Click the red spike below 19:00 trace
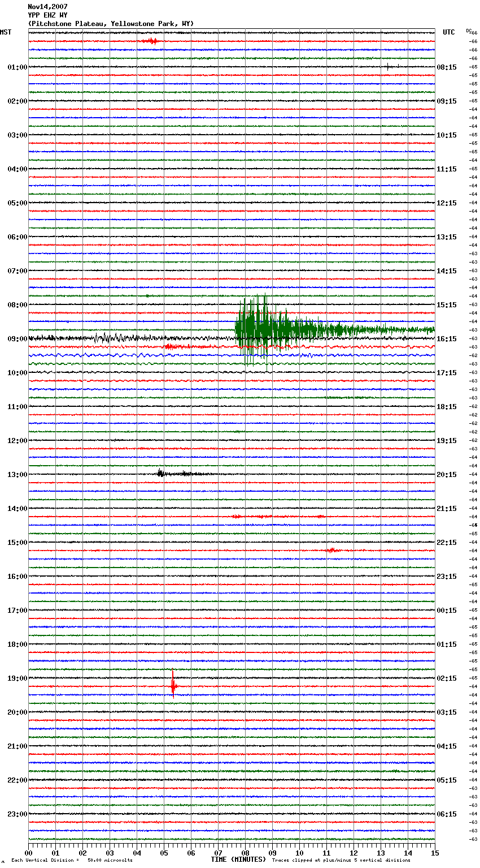Image resolution: width=480 pixels, height=868 pixels. click(173, 685)
